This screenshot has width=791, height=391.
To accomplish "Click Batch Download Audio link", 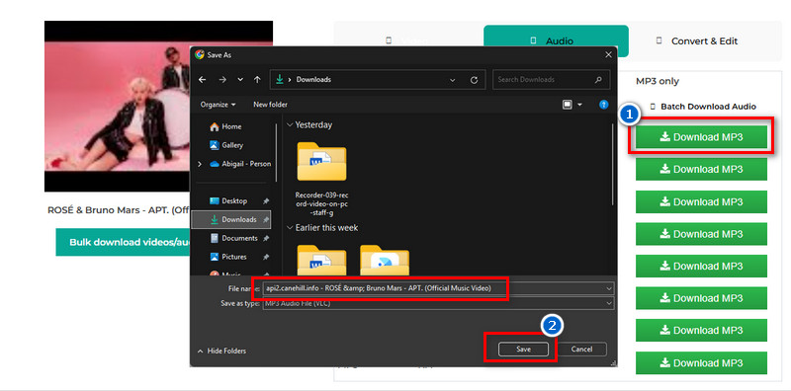I will 703,107.
